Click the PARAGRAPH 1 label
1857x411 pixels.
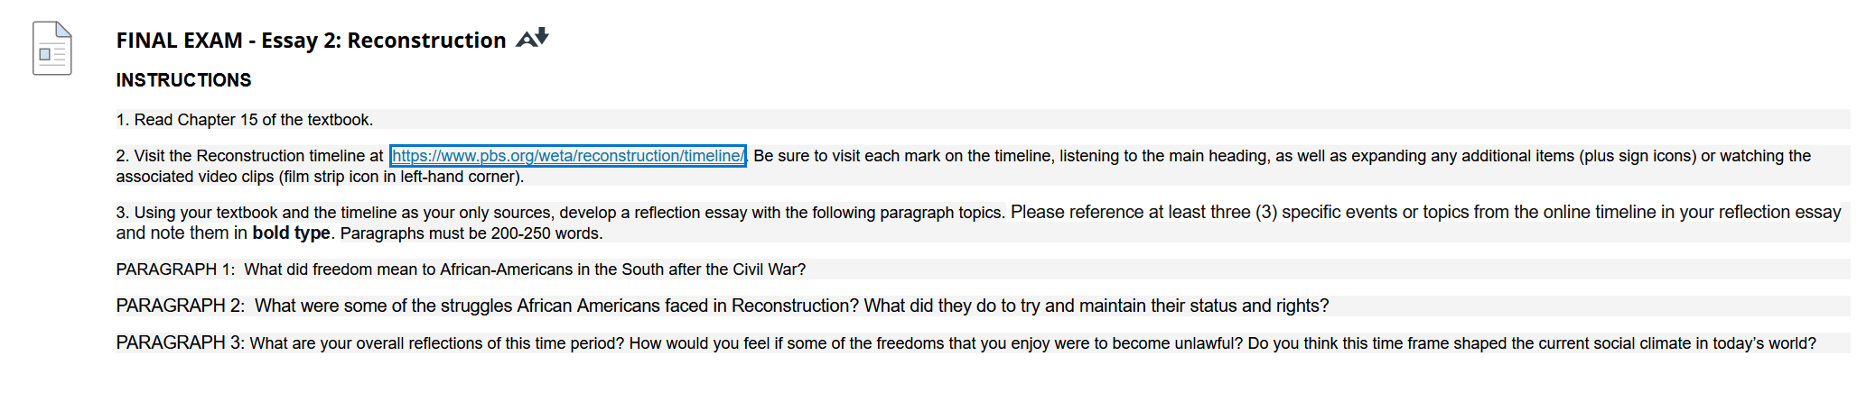(x=175, y=269)
